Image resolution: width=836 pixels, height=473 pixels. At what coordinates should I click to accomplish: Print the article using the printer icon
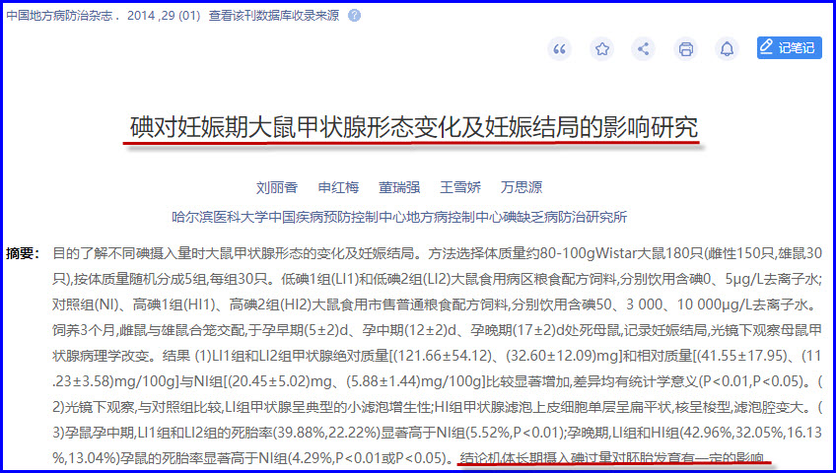pyautogui.click(x=685, y=49)
